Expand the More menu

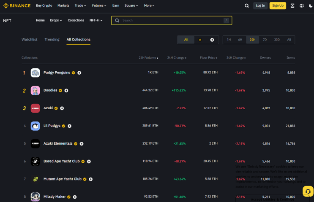coord(149,5)
